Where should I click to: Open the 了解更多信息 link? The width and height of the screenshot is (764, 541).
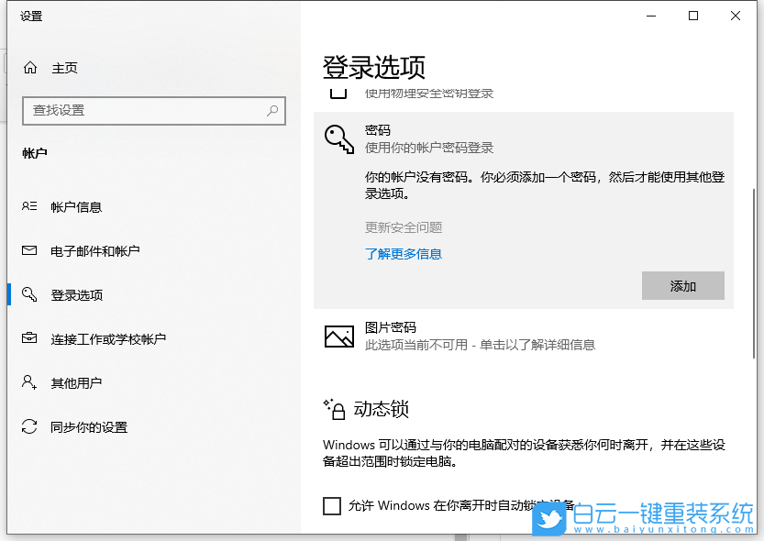(404, 253)
